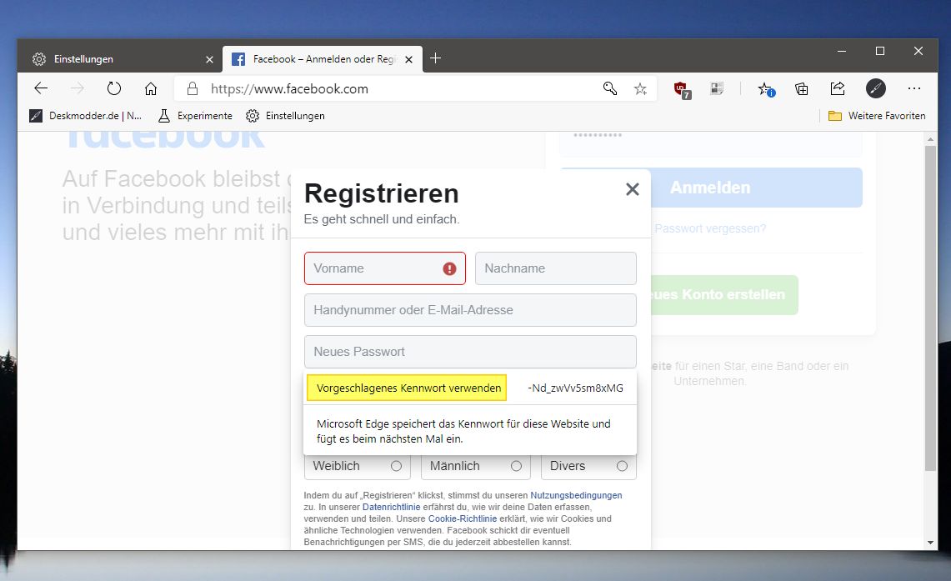Focus the Neues Passwort field
The height and width of the screenshot is (581, 951).
coord(470,352)
